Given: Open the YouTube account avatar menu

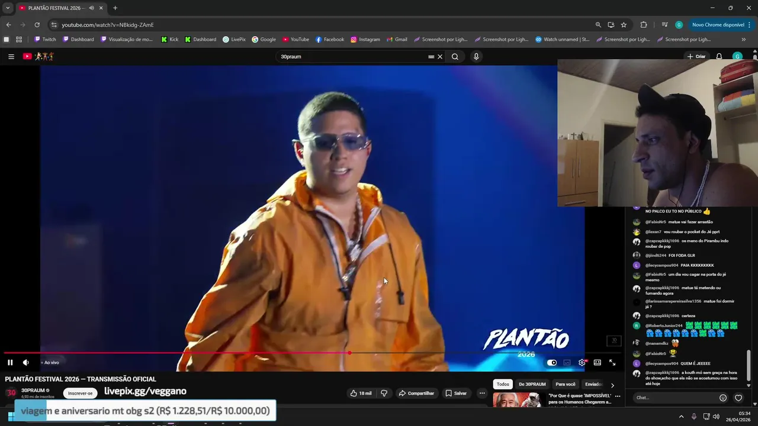Looking at the screenshot, I should pos(737,57).
